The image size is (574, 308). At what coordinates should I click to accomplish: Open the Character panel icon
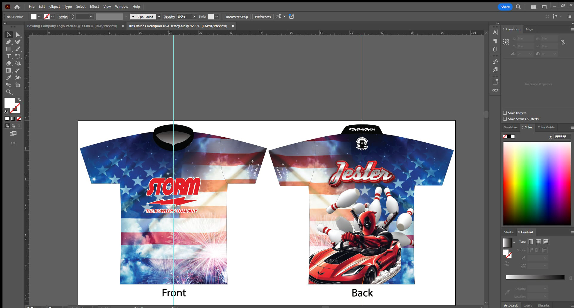pos(495,32)
